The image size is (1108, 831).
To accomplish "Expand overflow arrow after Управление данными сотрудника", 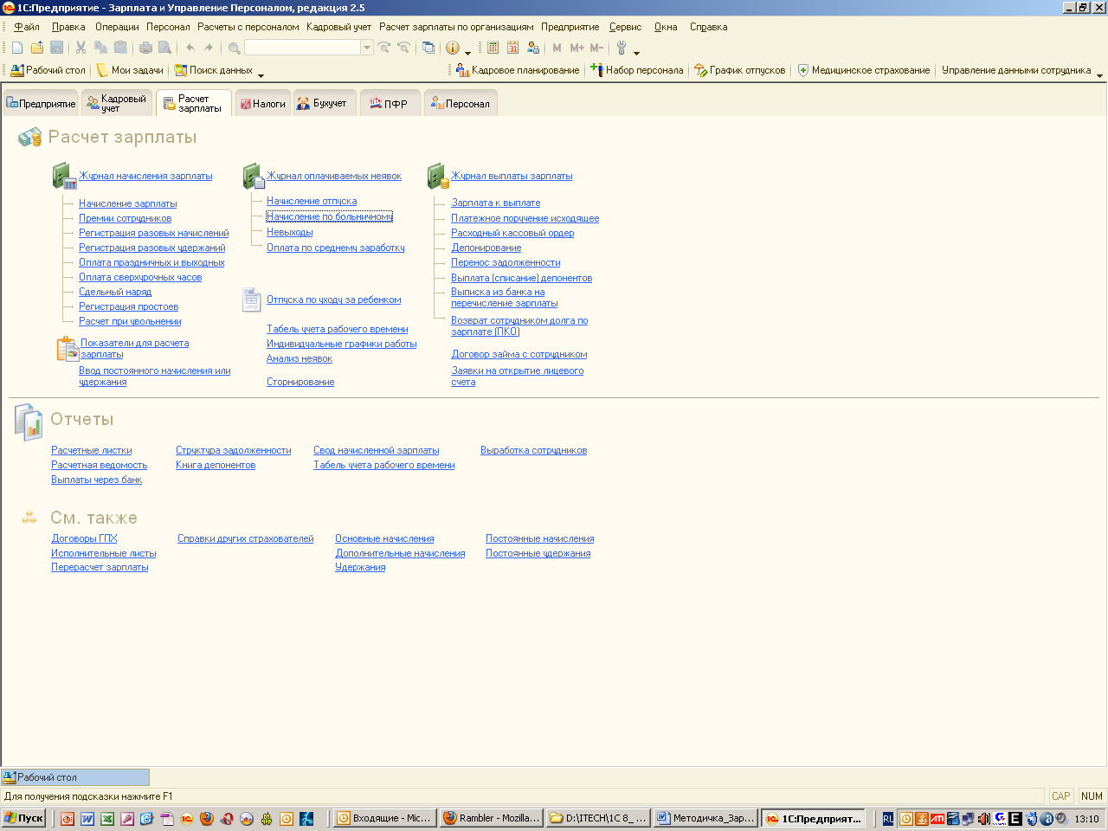I will pyautogui.click(x=1099, y=74).
